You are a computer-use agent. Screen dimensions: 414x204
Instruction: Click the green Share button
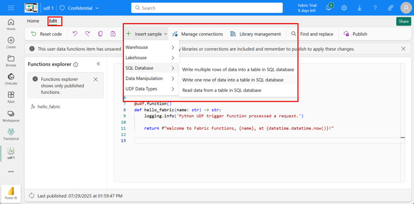(403, 21)
